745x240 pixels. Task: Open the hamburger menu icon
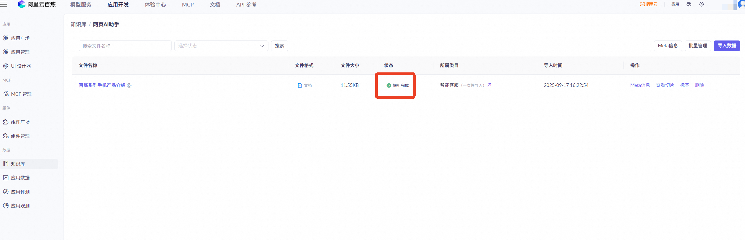pos(4,4)
